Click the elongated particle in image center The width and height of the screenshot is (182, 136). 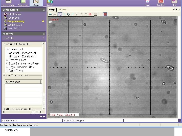point(104,60)
